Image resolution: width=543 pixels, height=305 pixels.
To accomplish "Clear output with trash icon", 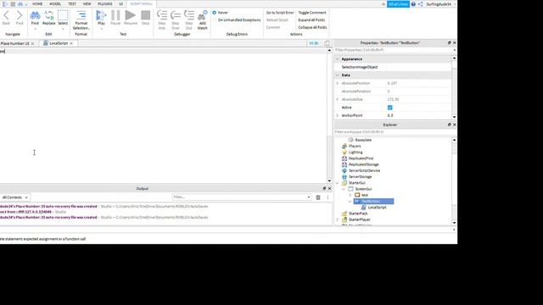I will click(x=318, y=197).
